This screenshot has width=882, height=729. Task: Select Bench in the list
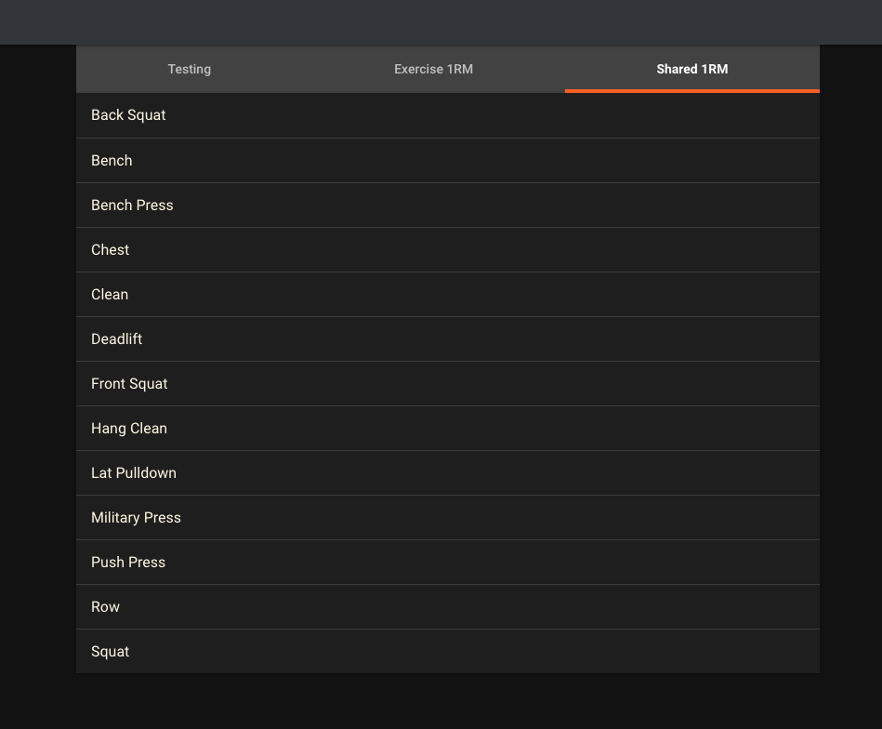click(x=448, y=161)
